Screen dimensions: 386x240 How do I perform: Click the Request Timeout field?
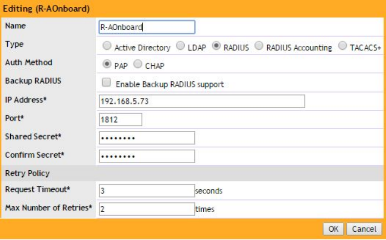[147, 191]
